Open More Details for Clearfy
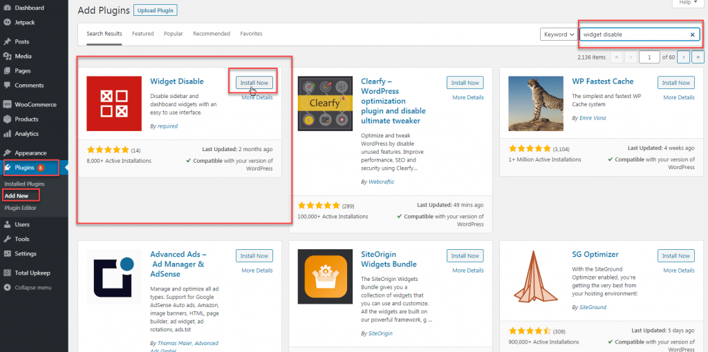Screen dimensions: 708x352 click(x=468, y=97)
